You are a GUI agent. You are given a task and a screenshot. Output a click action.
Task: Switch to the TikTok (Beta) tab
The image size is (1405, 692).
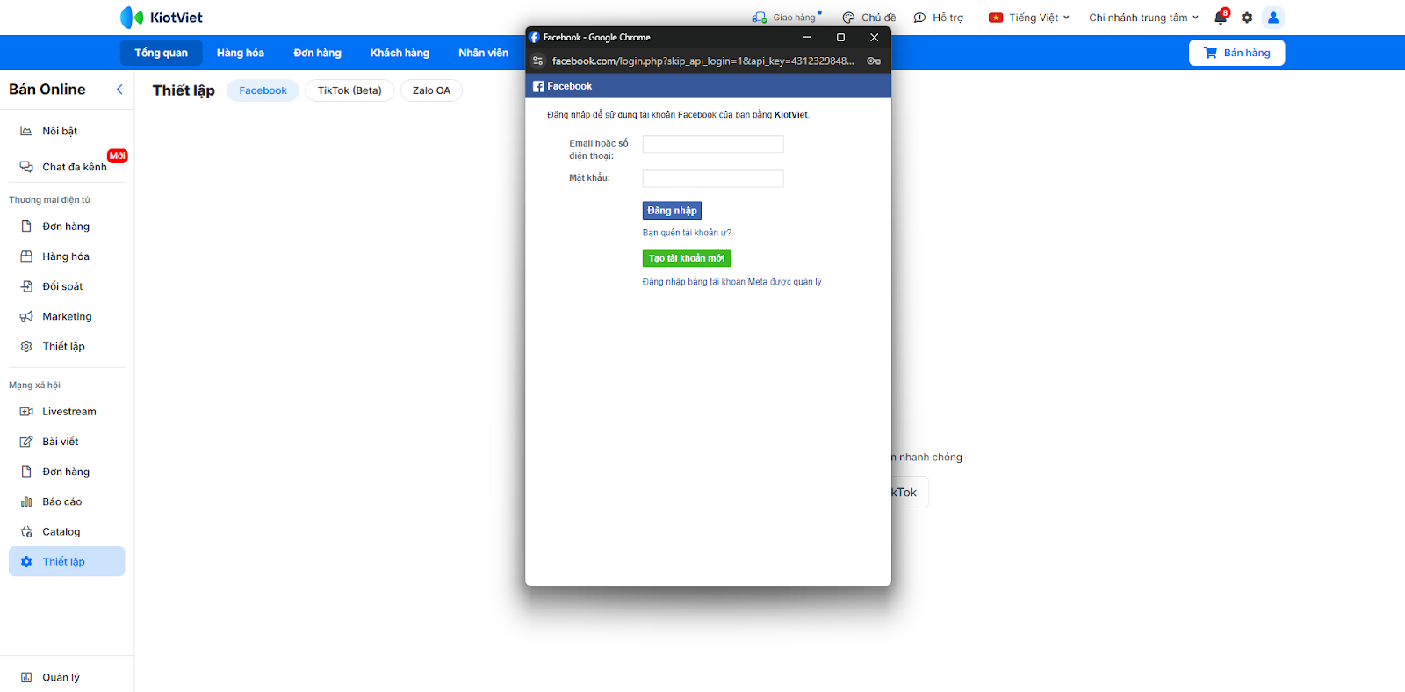(349, 90)
